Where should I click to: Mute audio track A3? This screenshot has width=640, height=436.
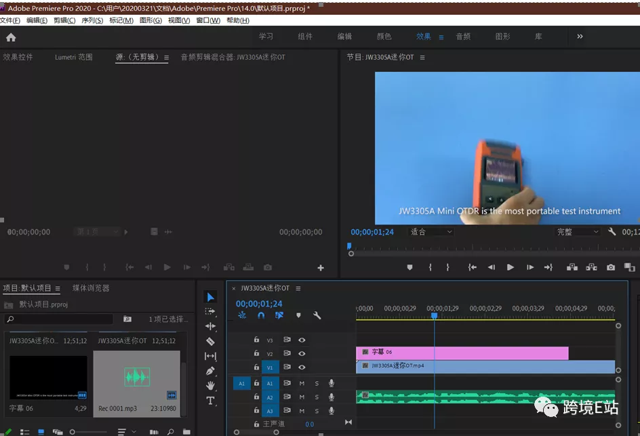click(302, 411)
